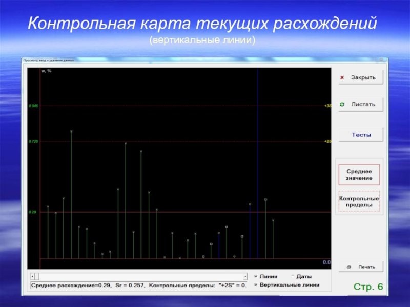Click the +2S limit label
410x307 pixels.
(327, 141)
